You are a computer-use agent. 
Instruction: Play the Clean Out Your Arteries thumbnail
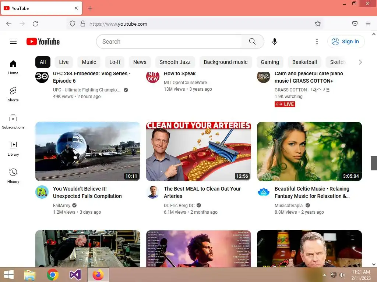click(x=198, y=151)
